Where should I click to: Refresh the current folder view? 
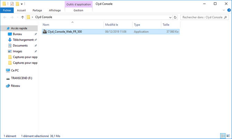click(x=175, y=17)
